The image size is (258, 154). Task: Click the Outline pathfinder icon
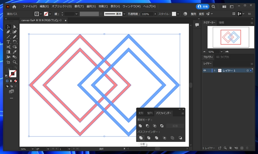[x=172, y=138]
